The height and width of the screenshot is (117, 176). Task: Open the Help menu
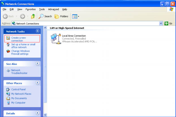click(65, 9)
